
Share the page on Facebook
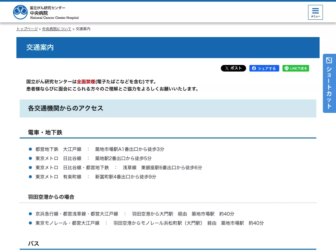point(264,68)
